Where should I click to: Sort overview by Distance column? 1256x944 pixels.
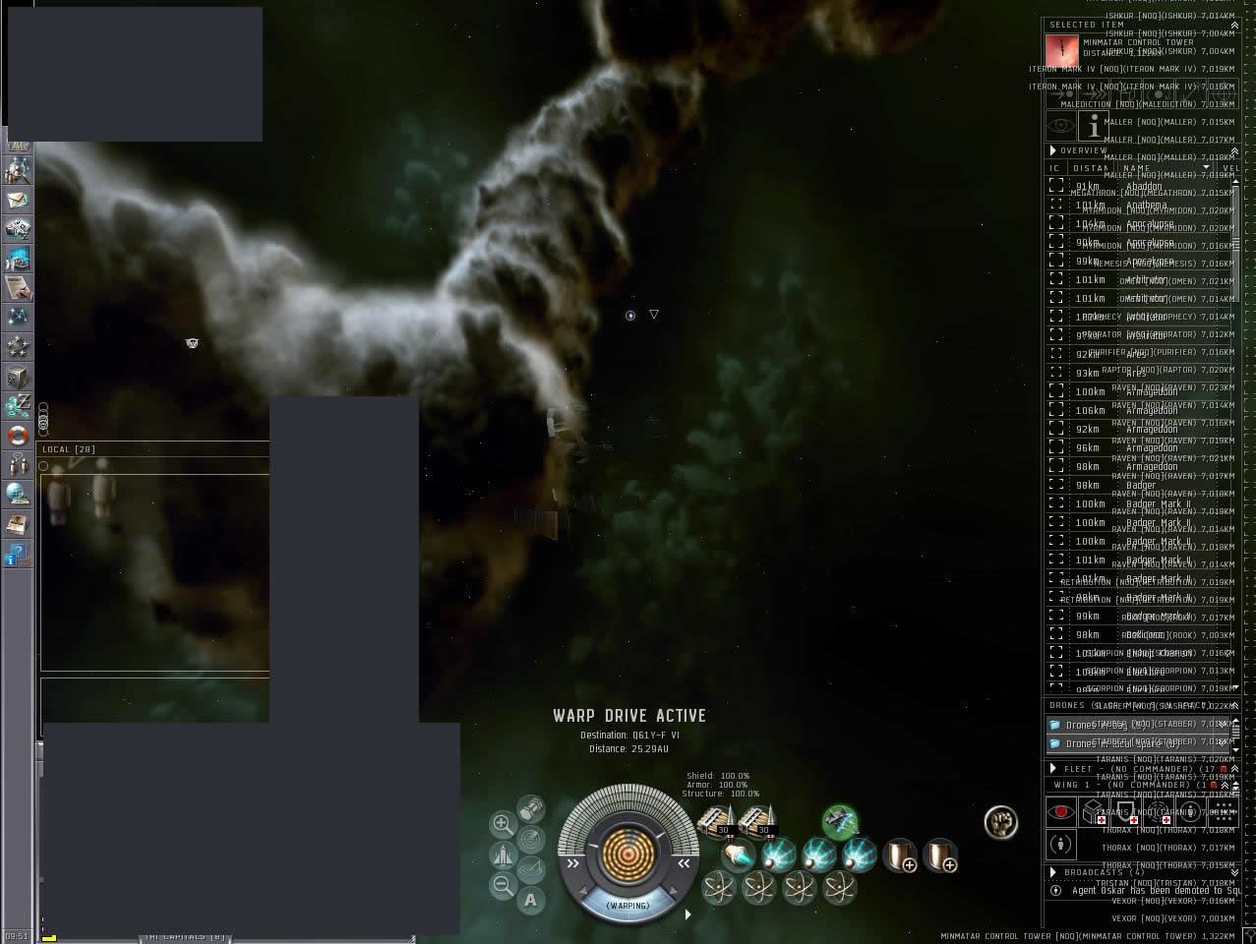tap(1090, 168)
